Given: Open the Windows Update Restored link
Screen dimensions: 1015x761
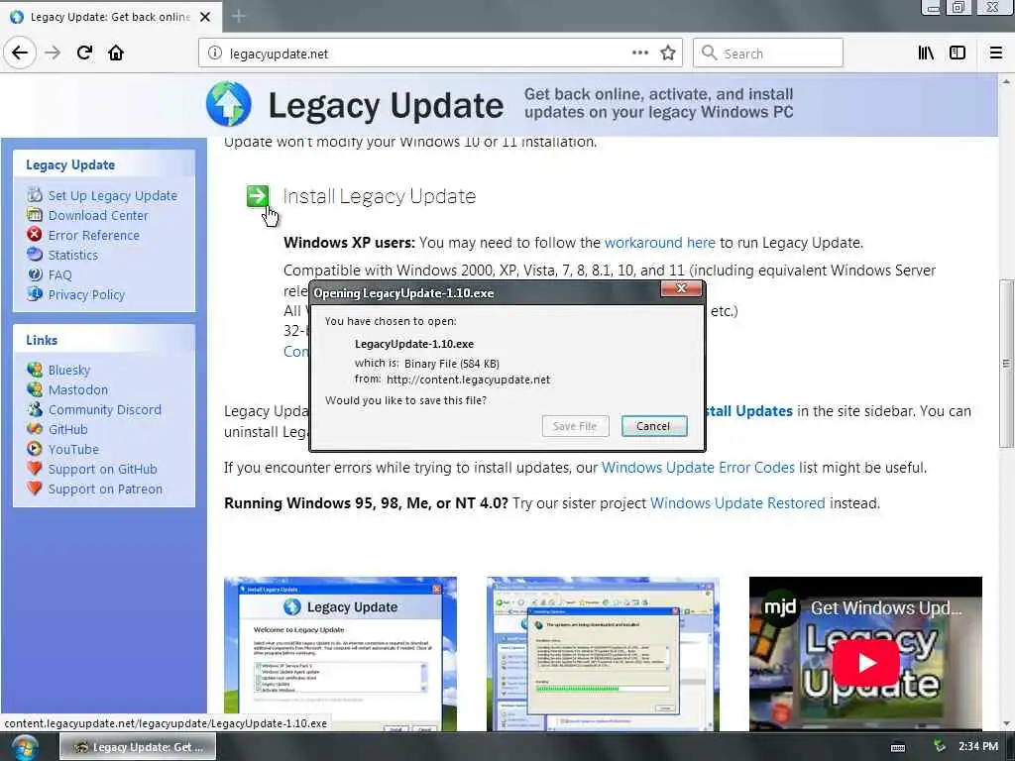Looking at the screenshot, I should [737, 502].
